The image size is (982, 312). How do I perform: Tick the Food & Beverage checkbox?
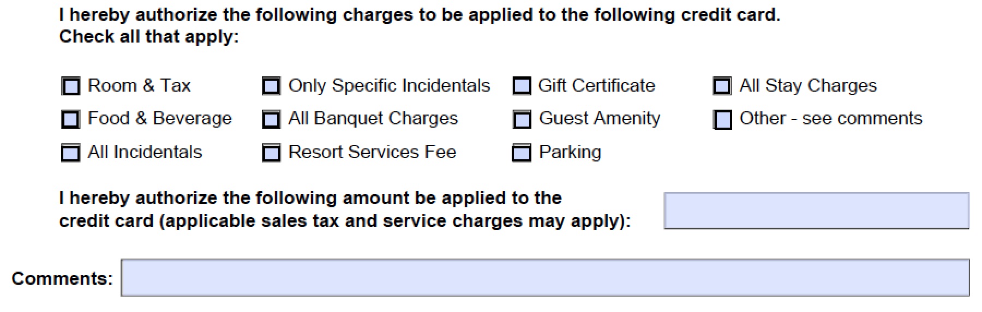(x=71, y=119)
